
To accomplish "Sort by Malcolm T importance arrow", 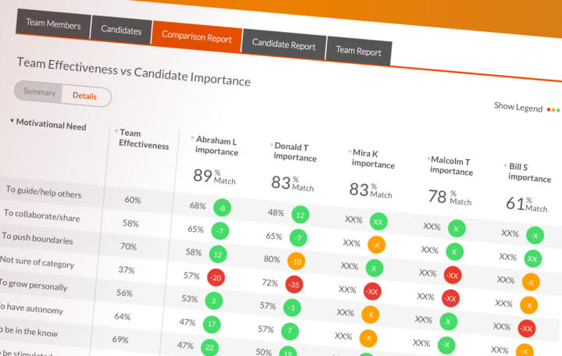I will (429, 158).
